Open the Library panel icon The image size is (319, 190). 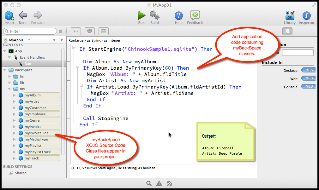[290, 15]
